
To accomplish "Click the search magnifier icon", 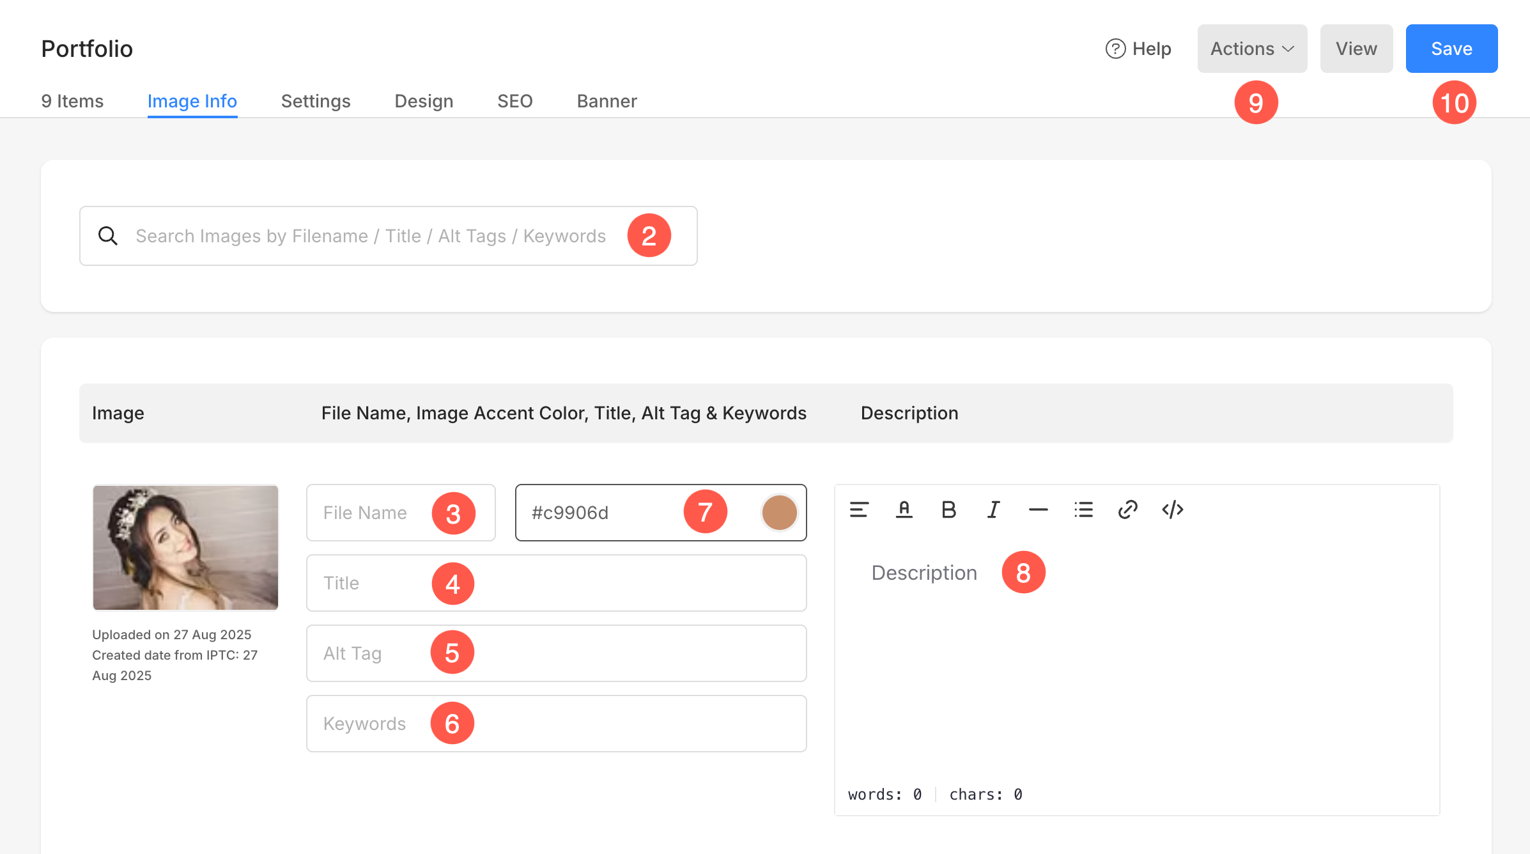I will click(x=107, y=236).
